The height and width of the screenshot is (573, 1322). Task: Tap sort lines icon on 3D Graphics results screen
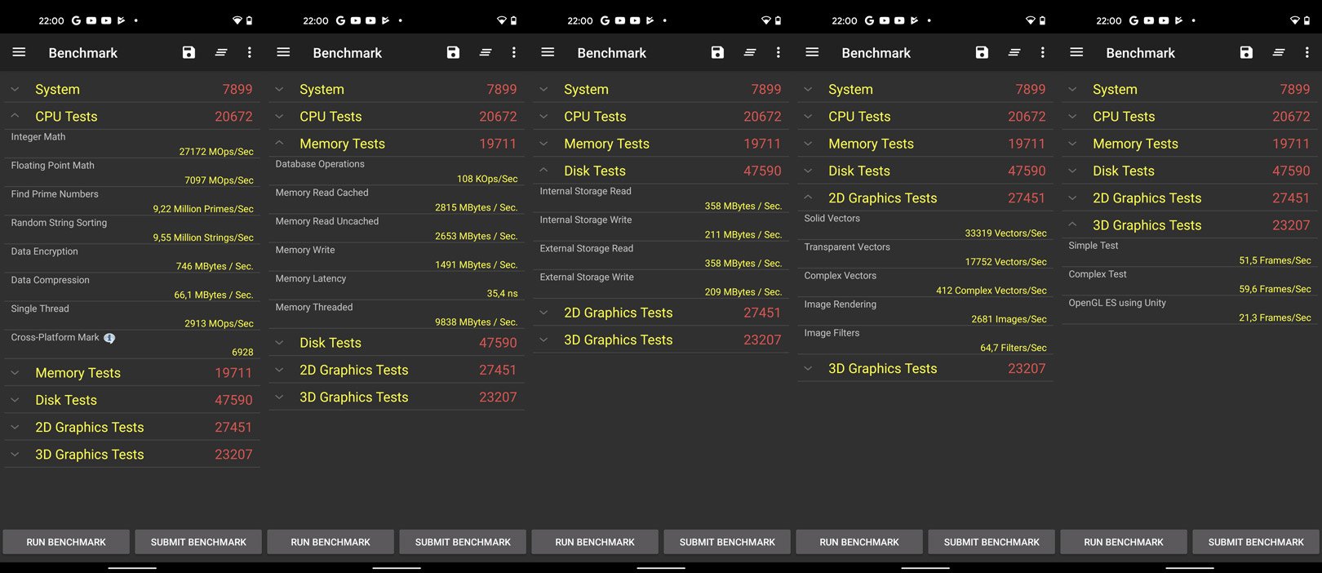(x=1279, y=52)
